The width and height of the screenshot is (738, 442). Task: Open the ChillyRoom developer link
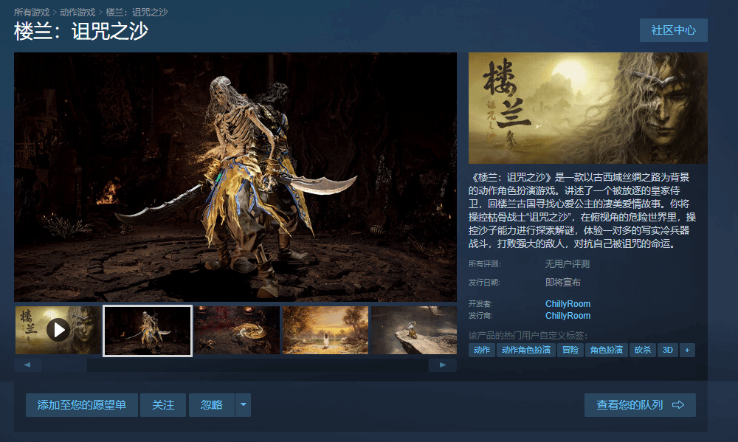click(x=568, y=304)
